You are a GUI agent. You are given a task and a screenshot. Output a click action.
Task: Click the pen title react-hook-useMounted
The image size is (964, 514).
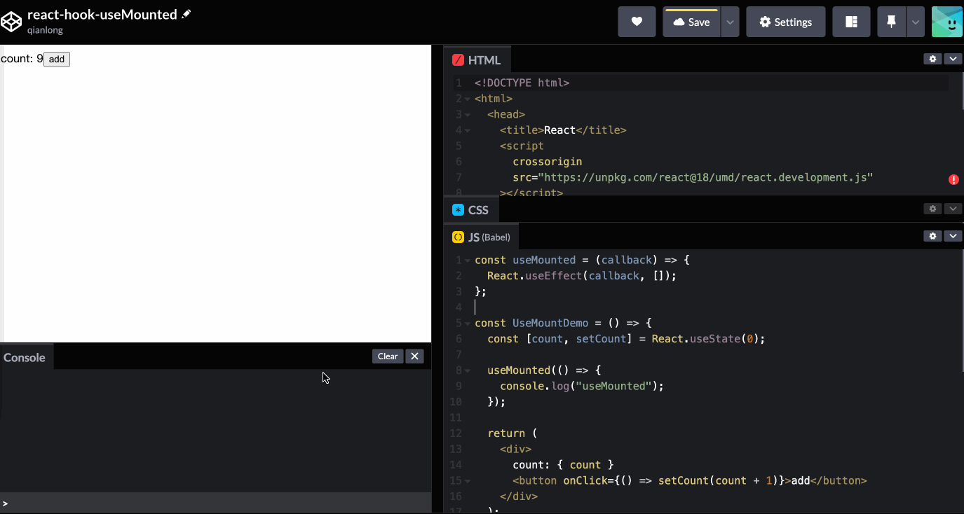click(x=102, y=14)
